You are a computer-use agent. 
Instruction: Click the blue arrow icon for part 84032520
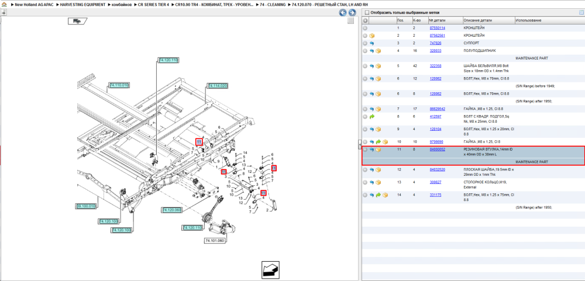[372, 169]
